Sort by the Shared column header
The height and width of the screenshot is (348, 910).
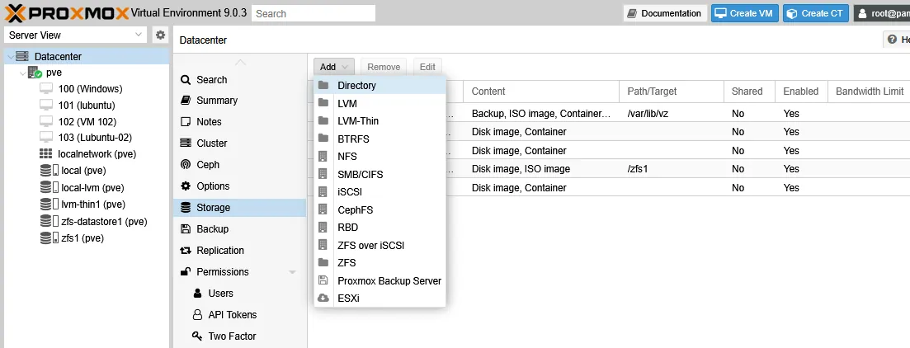751,91
